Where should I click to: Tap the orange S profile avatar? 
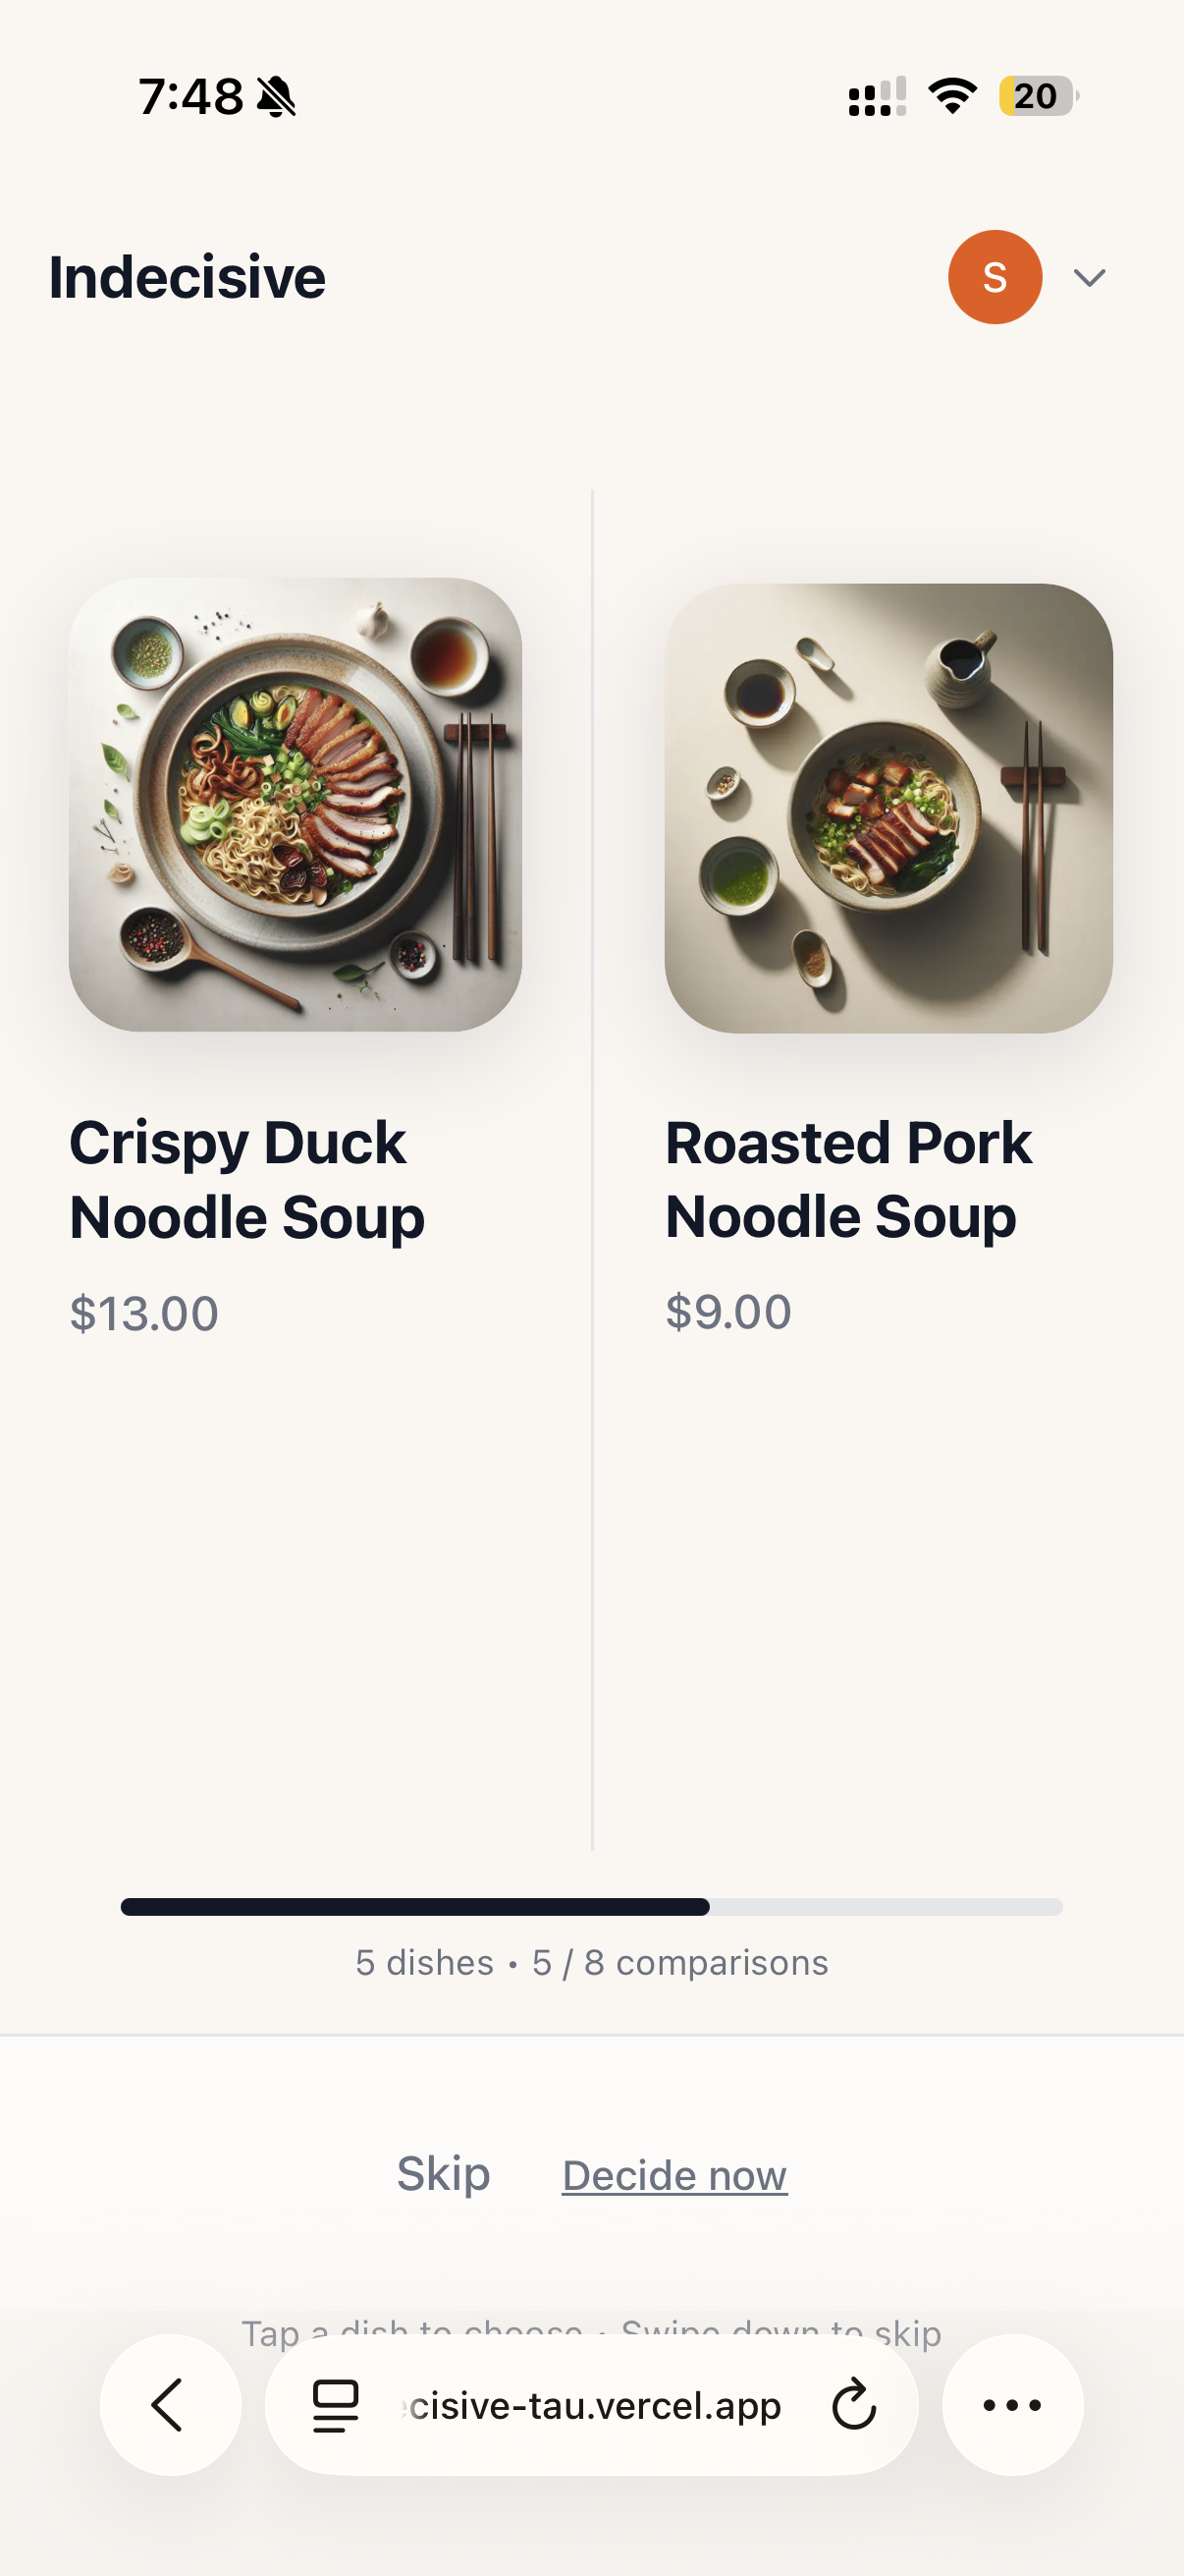(x=995, y=277)
